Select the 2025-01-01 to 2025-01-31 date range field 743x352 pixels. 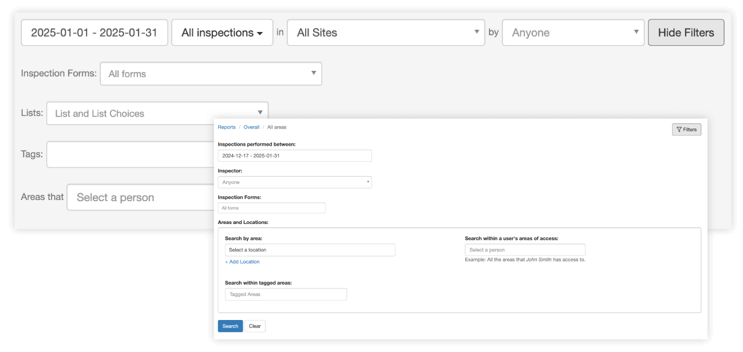pos(94,32)
